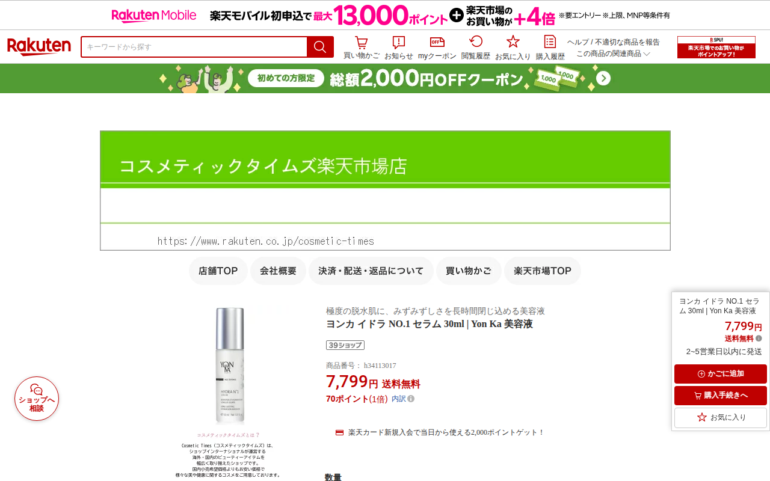Focus the keyword search field
770x481 pixels.
point(194,47)
